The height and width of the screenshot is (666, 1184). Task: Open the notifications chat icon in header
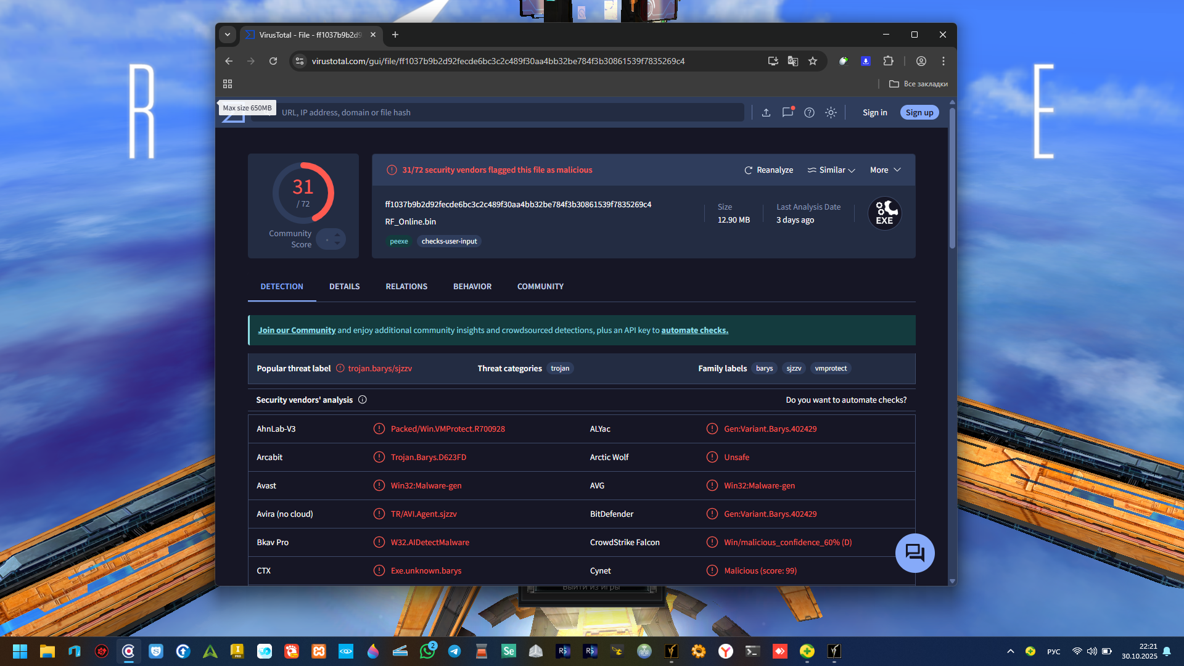click(787, 112)
